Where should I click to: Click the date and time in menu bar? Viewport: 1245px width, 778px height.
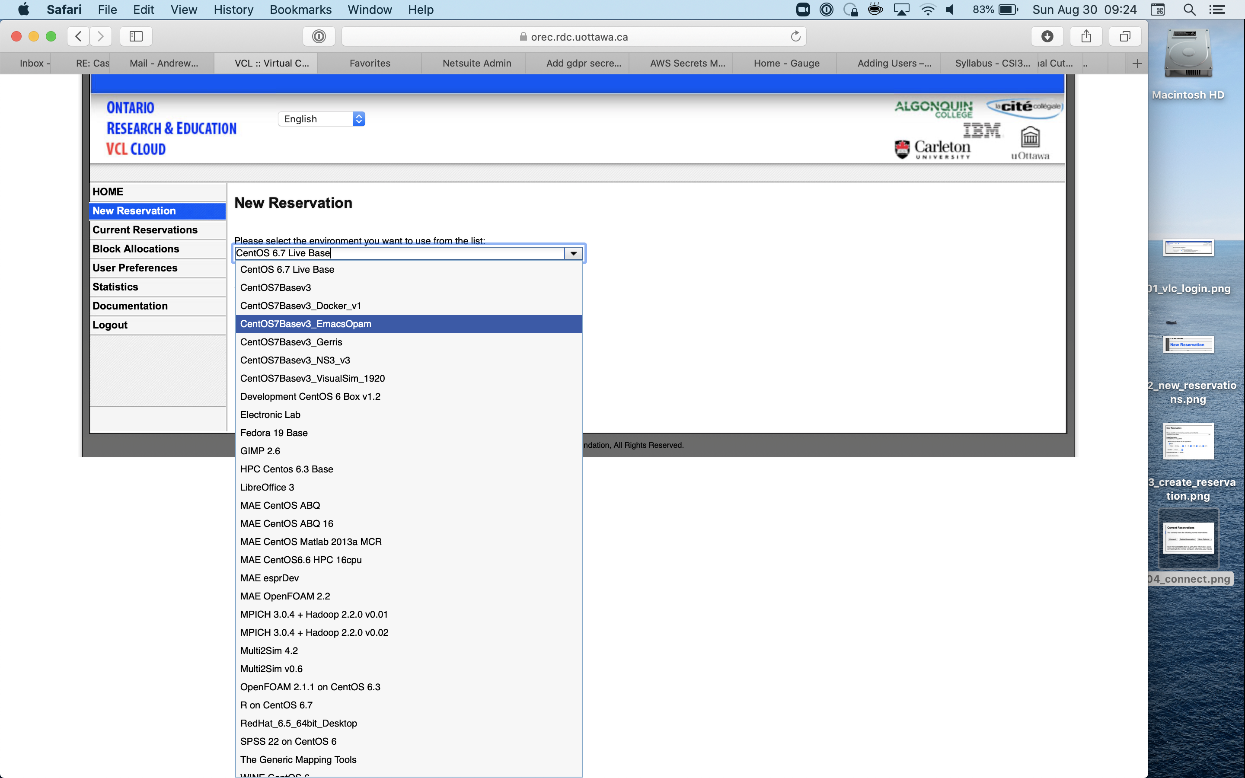click(1084, 9)
